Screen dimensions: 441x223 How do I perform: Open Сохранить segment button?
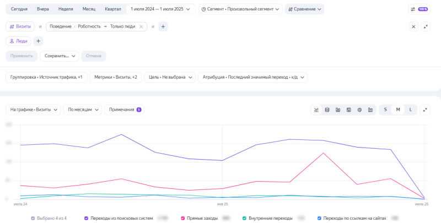60,56
